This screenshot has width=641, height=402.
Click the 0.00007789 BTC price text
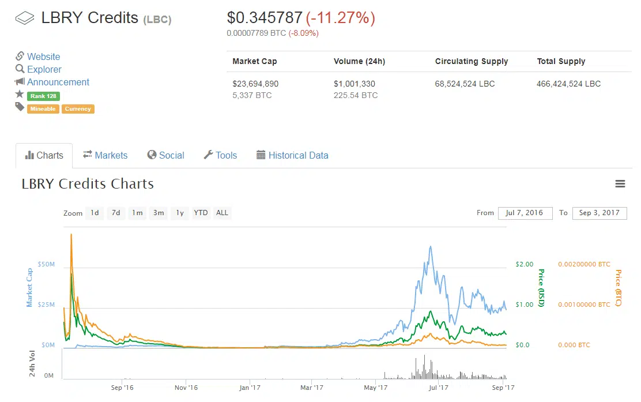[257, 33]
